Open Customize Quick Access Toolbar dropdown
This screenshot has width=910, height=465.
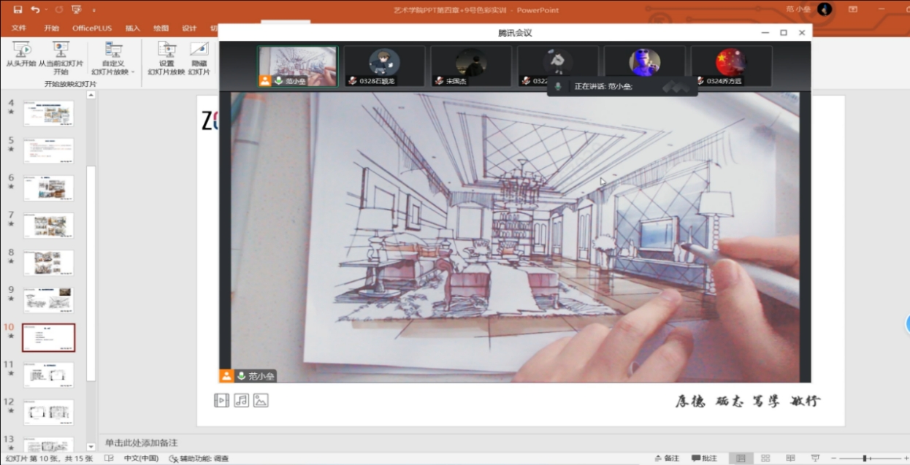[x=94, y=10]
